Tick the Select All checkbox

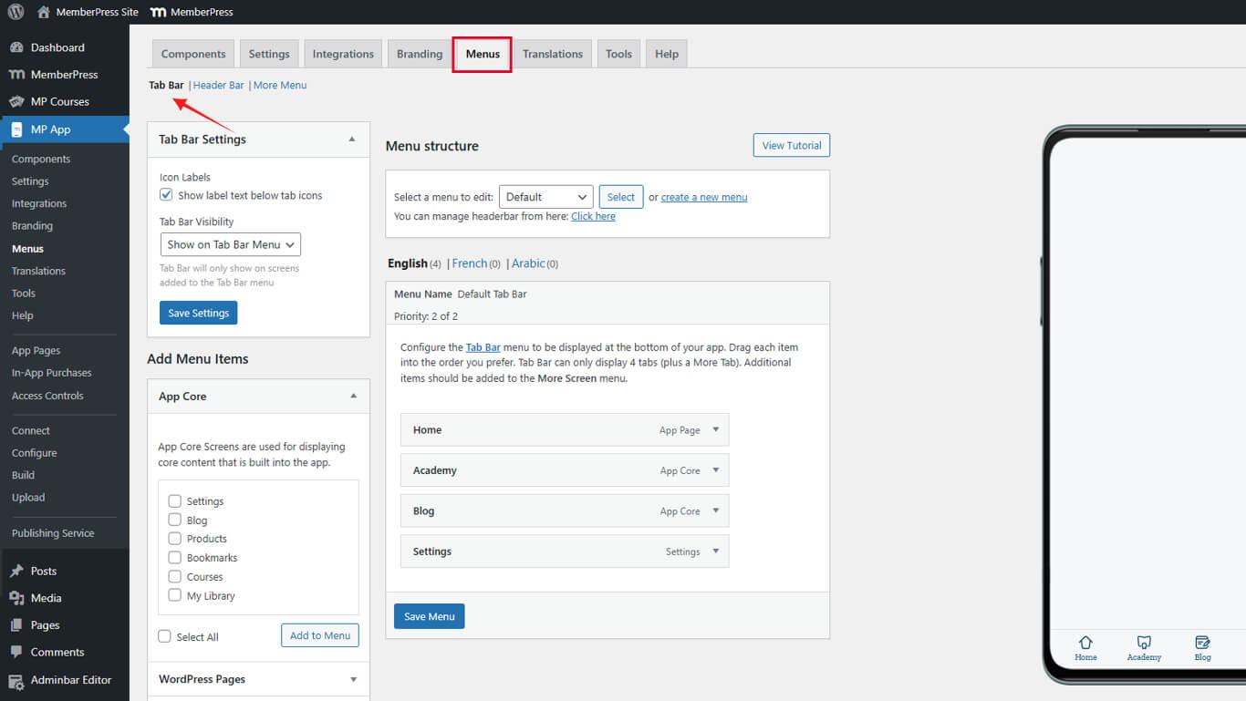click(165, 636)
